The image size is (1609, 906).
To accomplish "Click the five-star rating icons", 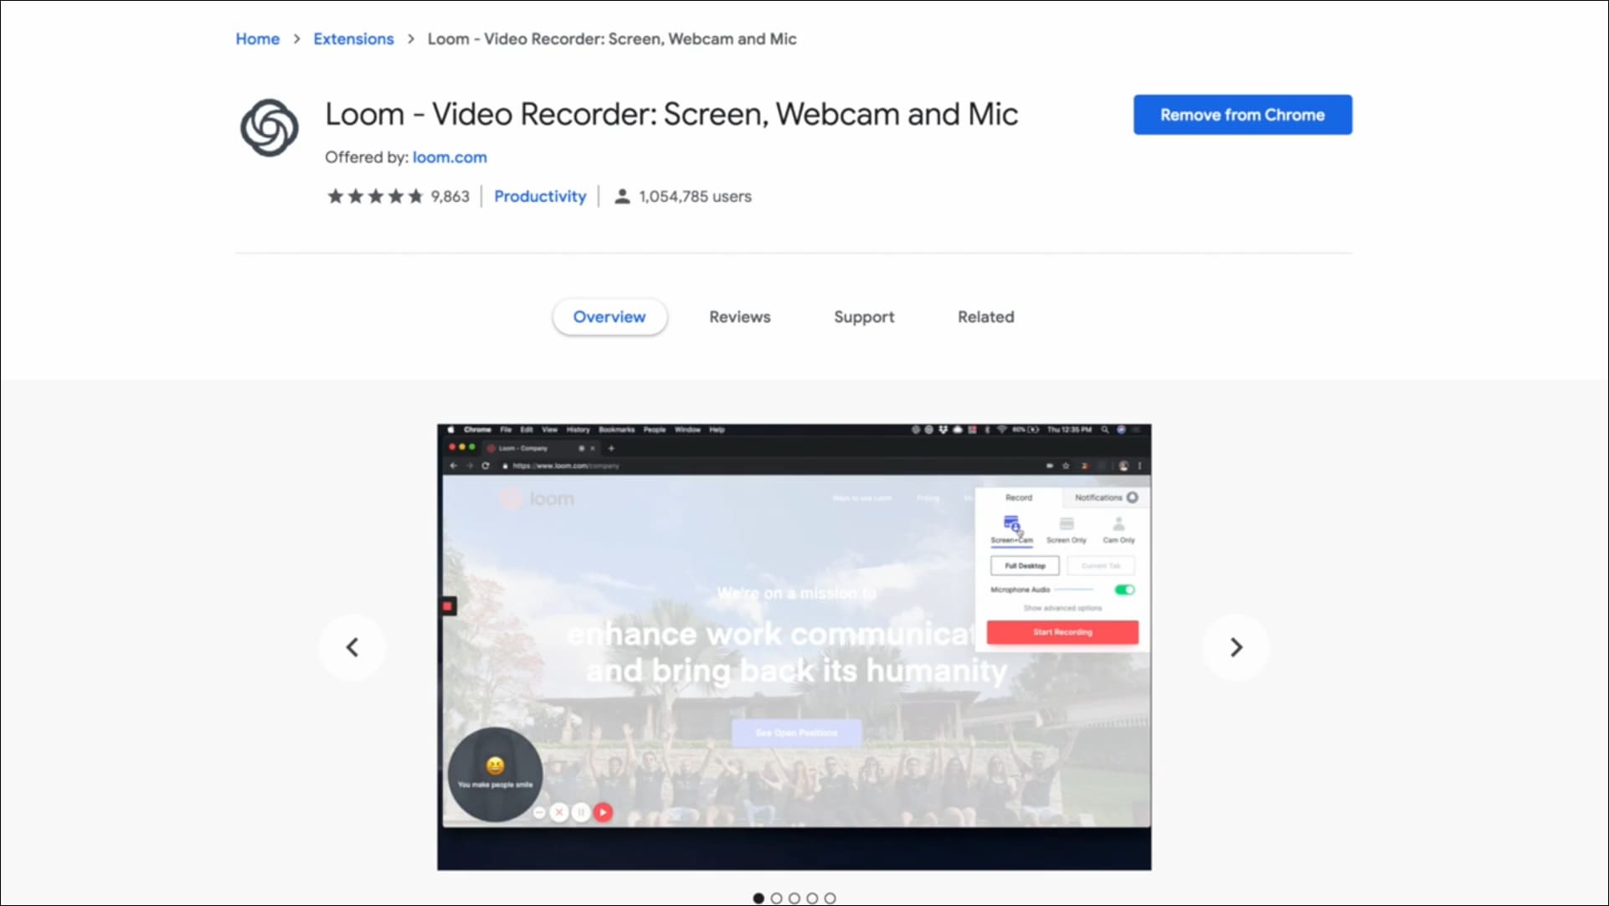I will tap(375, 197).
